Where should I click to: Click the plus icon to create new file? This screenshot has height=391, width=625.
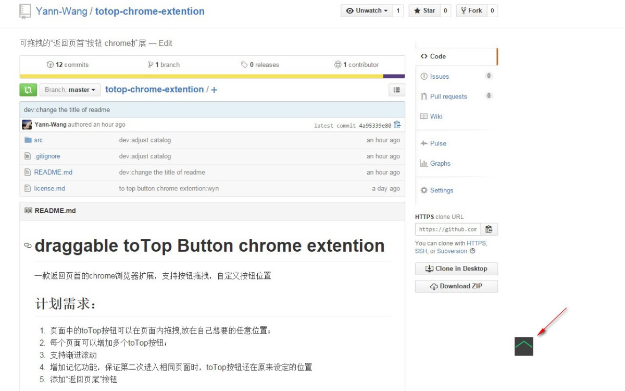(214, 90)
